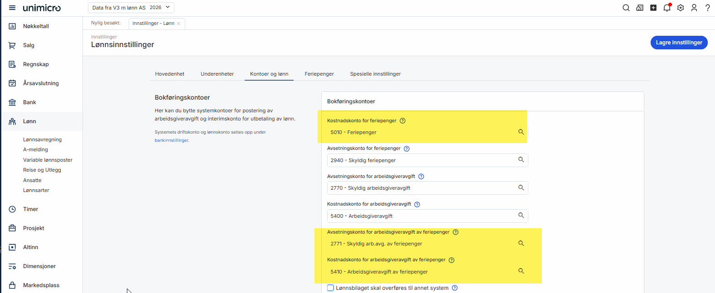Viewport: 715px width, 293px height.
Task: Open the settings gear icon
Action: click(x=680, y=8)
